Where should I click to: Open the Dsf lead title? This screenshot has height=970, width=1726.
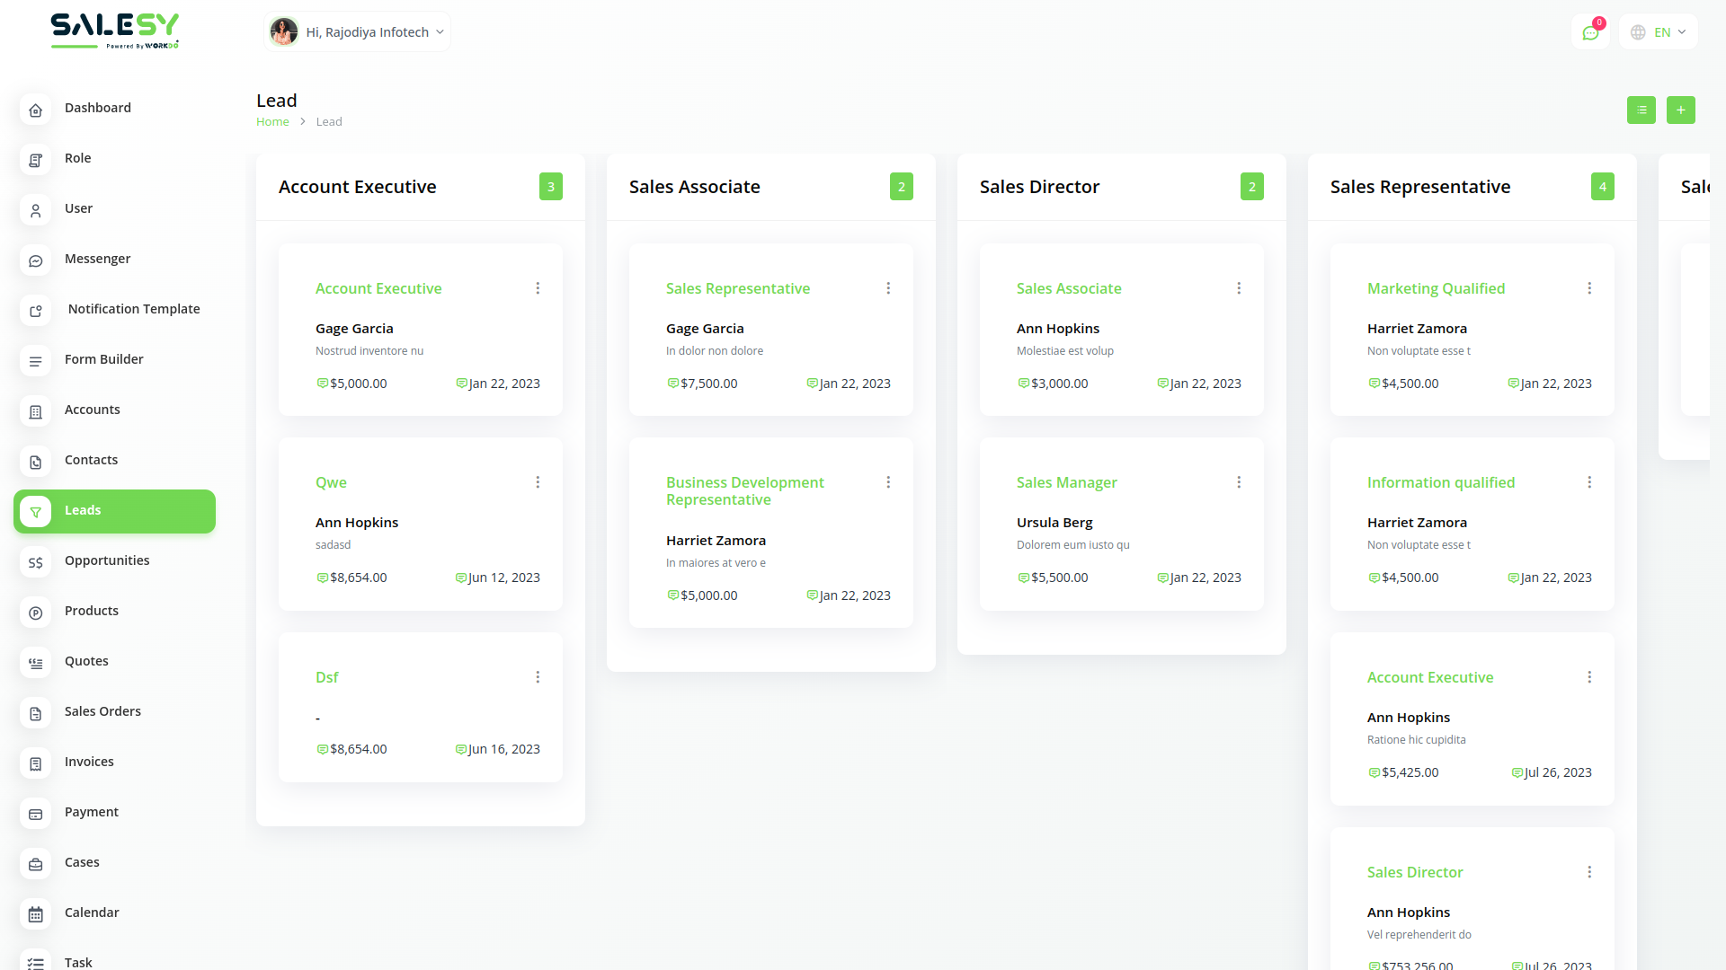click(x=326, y=677)
